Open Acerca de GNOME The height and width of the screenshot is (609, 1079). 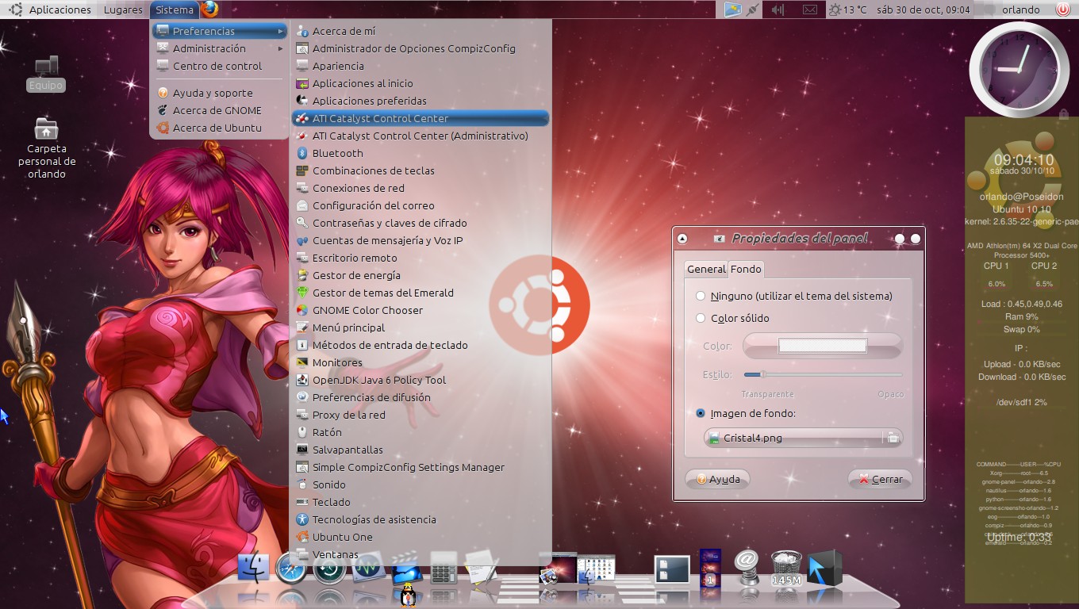(218, 110)
